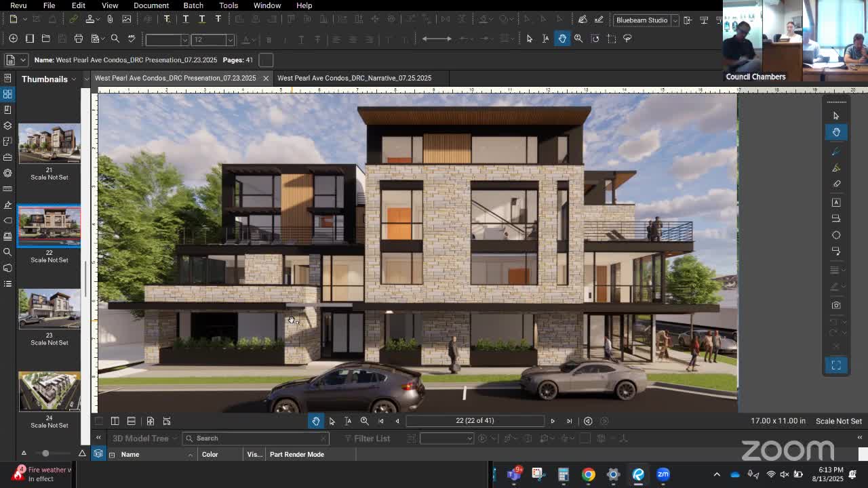The height and width of the screenshot is (488, 868).
Task: Open the Document menu
Action: click(x=151, y=5)
